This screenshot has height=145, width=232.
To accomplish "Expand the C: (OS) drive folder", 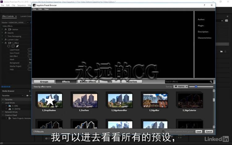I will (6, 106).
